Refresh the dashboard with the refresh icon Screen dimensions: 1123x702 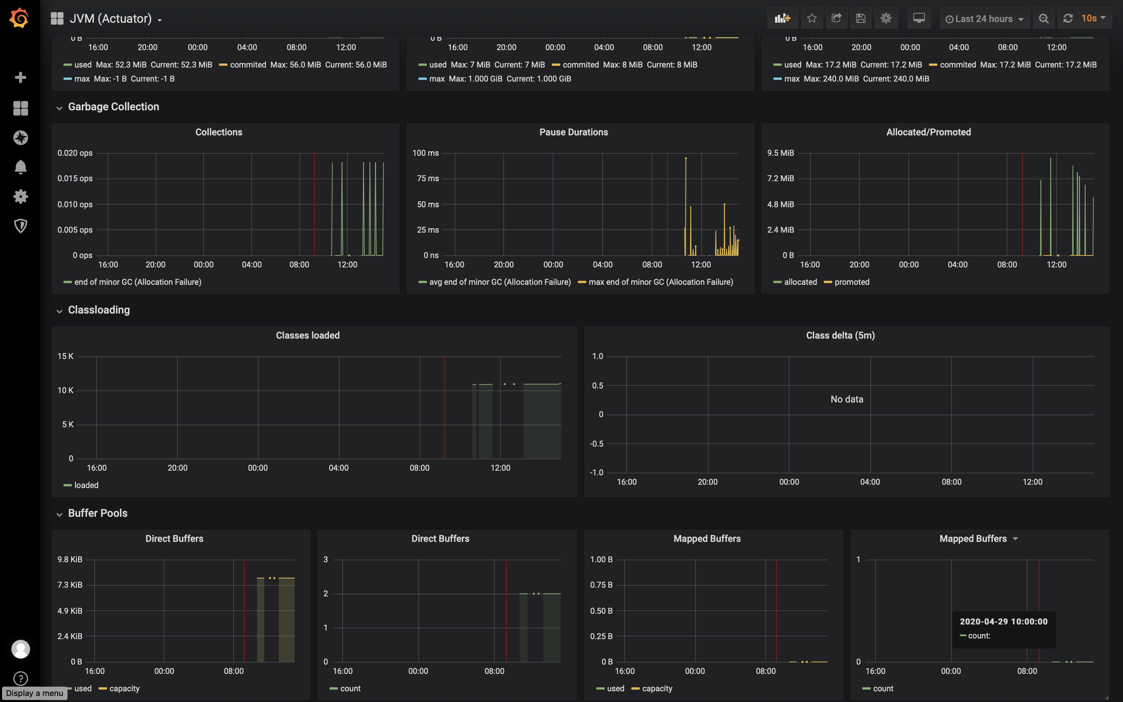point(1068,19)
